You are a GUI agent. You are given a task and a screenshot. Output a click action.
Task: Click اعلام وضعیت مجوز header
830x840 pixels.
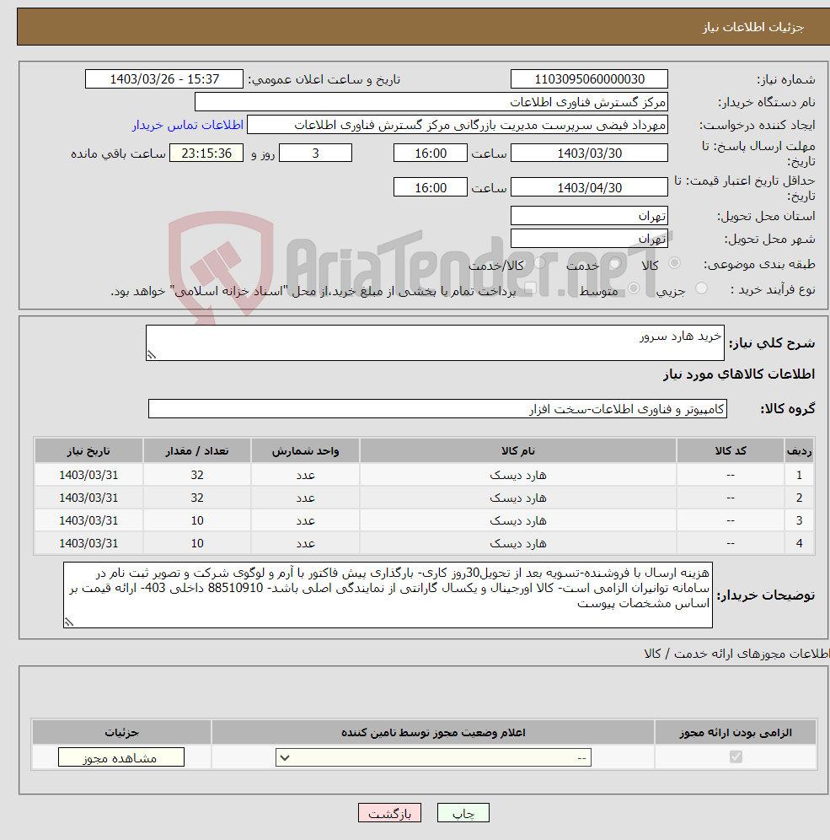pyautogui.click(x=433, y=732)
